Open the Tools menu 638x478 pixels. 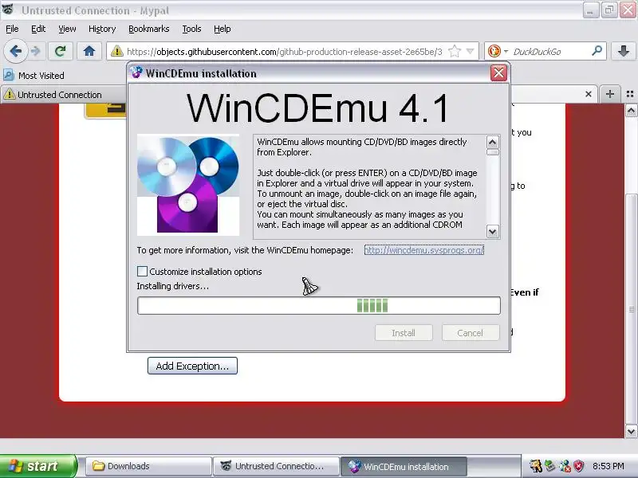click(x=191, y=29)
